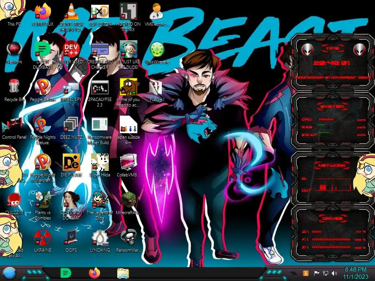This screenshot has width=375, height=281.
Task: Click the C:\ drive usage bar
Action: [316, 232]
